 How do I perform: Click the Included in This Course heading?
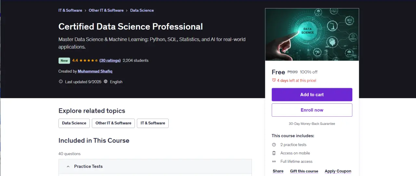point(94,141)
